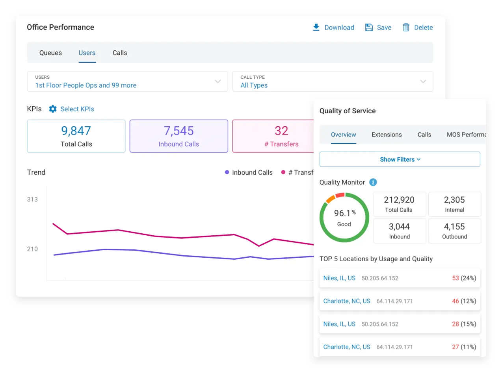Toggle the Inbound Calls legend dot
Screen dimensions: 502x373
click(x=227, y=172)
